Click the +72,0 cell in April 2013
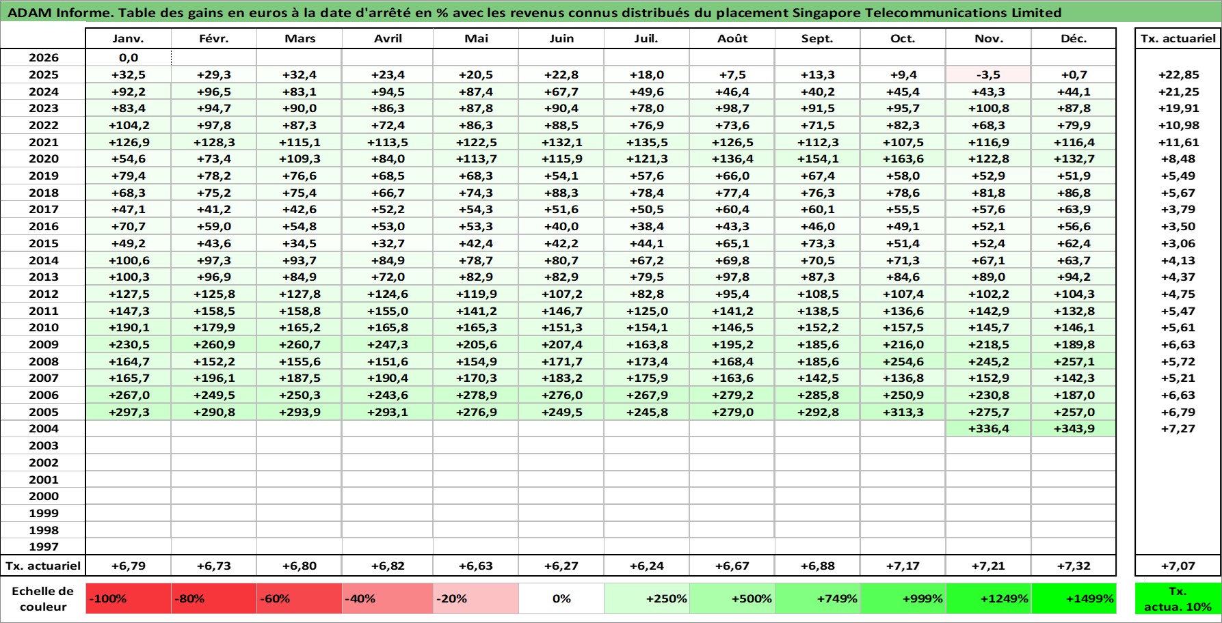The image size is (1222, 623). pos(388,277)
